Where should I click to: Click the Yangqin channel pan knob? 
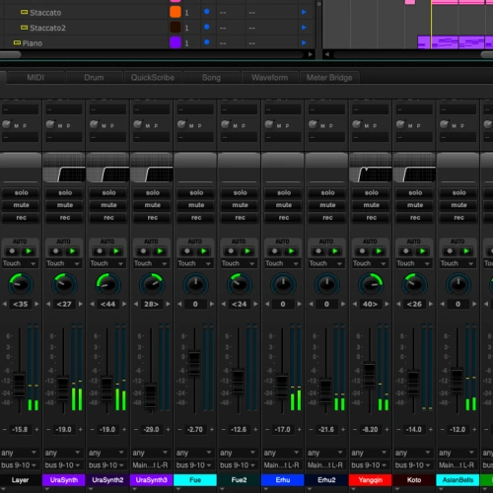tap(371, 285)
